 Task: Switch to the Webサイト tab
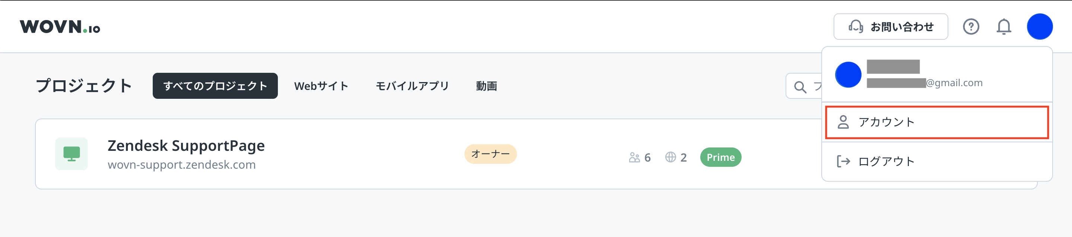point(321,86)
